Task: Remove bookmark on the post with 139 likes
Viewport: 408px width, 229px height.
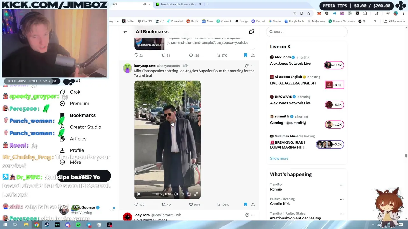Action: 245,55
